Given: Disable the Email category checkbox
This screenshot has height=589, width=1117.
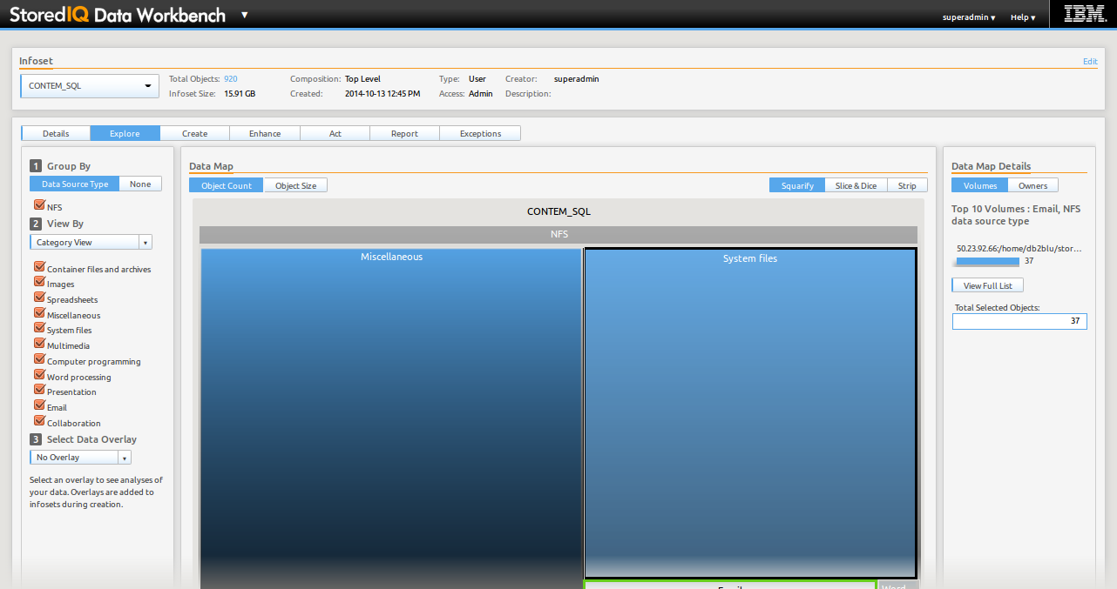Looking at the screenshot, I should [38, 405].
